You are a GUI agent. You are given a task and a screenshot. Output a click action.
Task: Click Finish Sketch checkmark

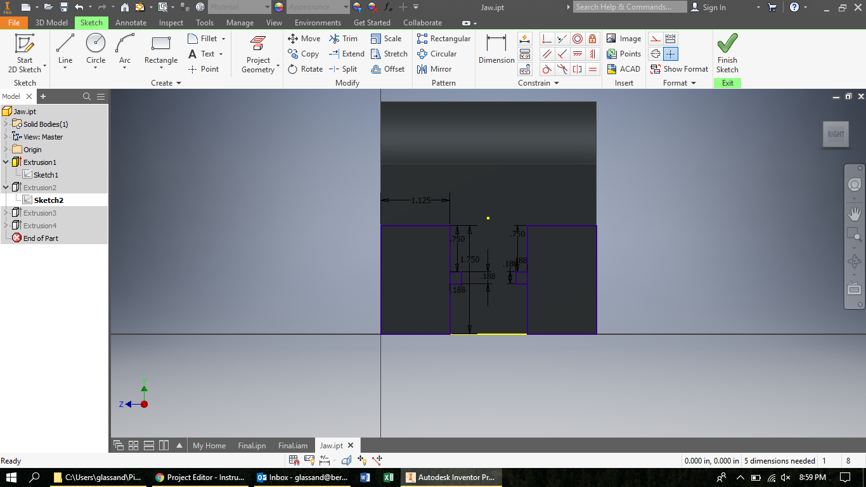tap(727, 43)
